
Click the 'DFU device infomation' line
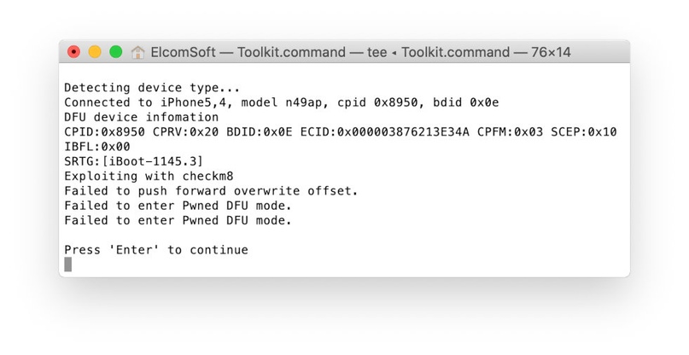(141, 117)
